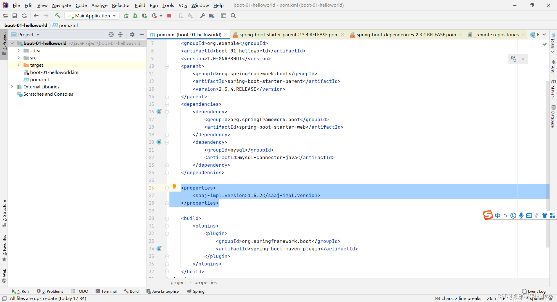This screenshot has height=302, width=557.
Task: Open Search Everywhere magnifier icon
Action: click(x=233, y=16)
